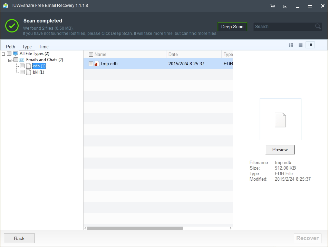Click the envelope icon for Emails and Chats
This screenshot has height=247, width=328.
21,60
